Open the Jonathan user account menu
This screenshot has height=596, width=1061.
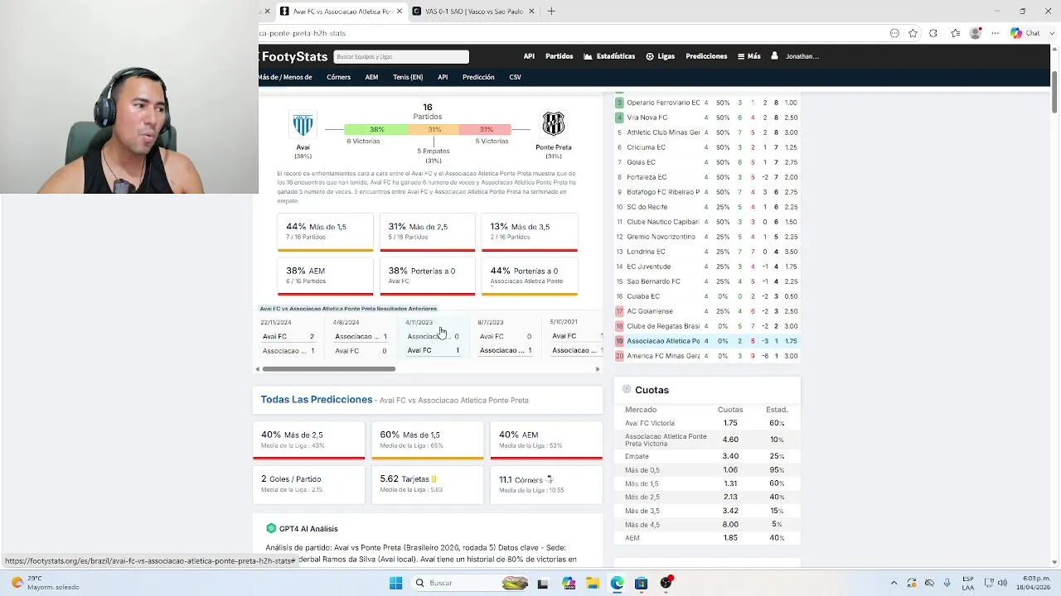tap(796, 56)
